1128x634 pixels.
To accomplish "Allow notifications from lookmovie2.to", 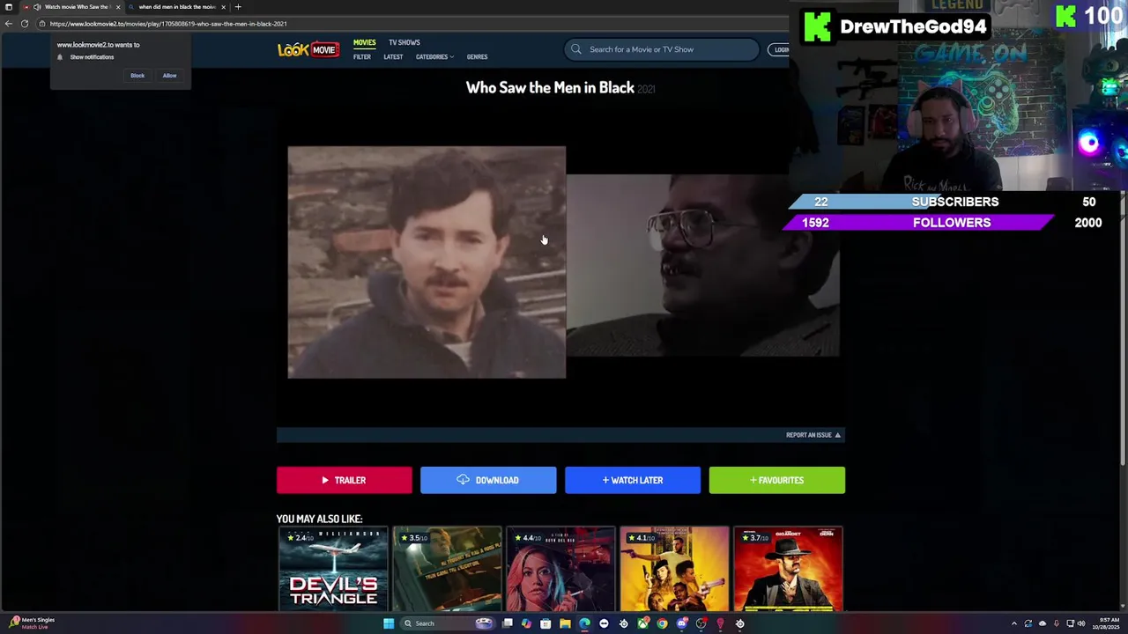I will [x=169, y=76].
